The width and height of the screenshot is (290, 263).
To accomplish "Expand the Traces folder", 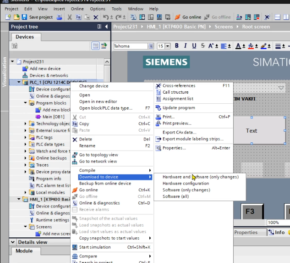I will click(x=25, y=165).
